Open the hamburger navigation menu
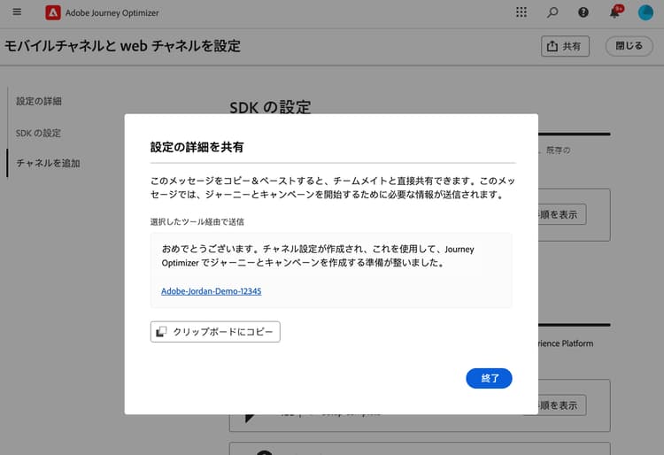This screenshot has height=455, width=664. point(17,12)
